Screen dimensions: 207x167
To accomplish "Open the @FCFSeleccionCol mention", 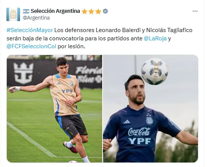I will (31, 46).
